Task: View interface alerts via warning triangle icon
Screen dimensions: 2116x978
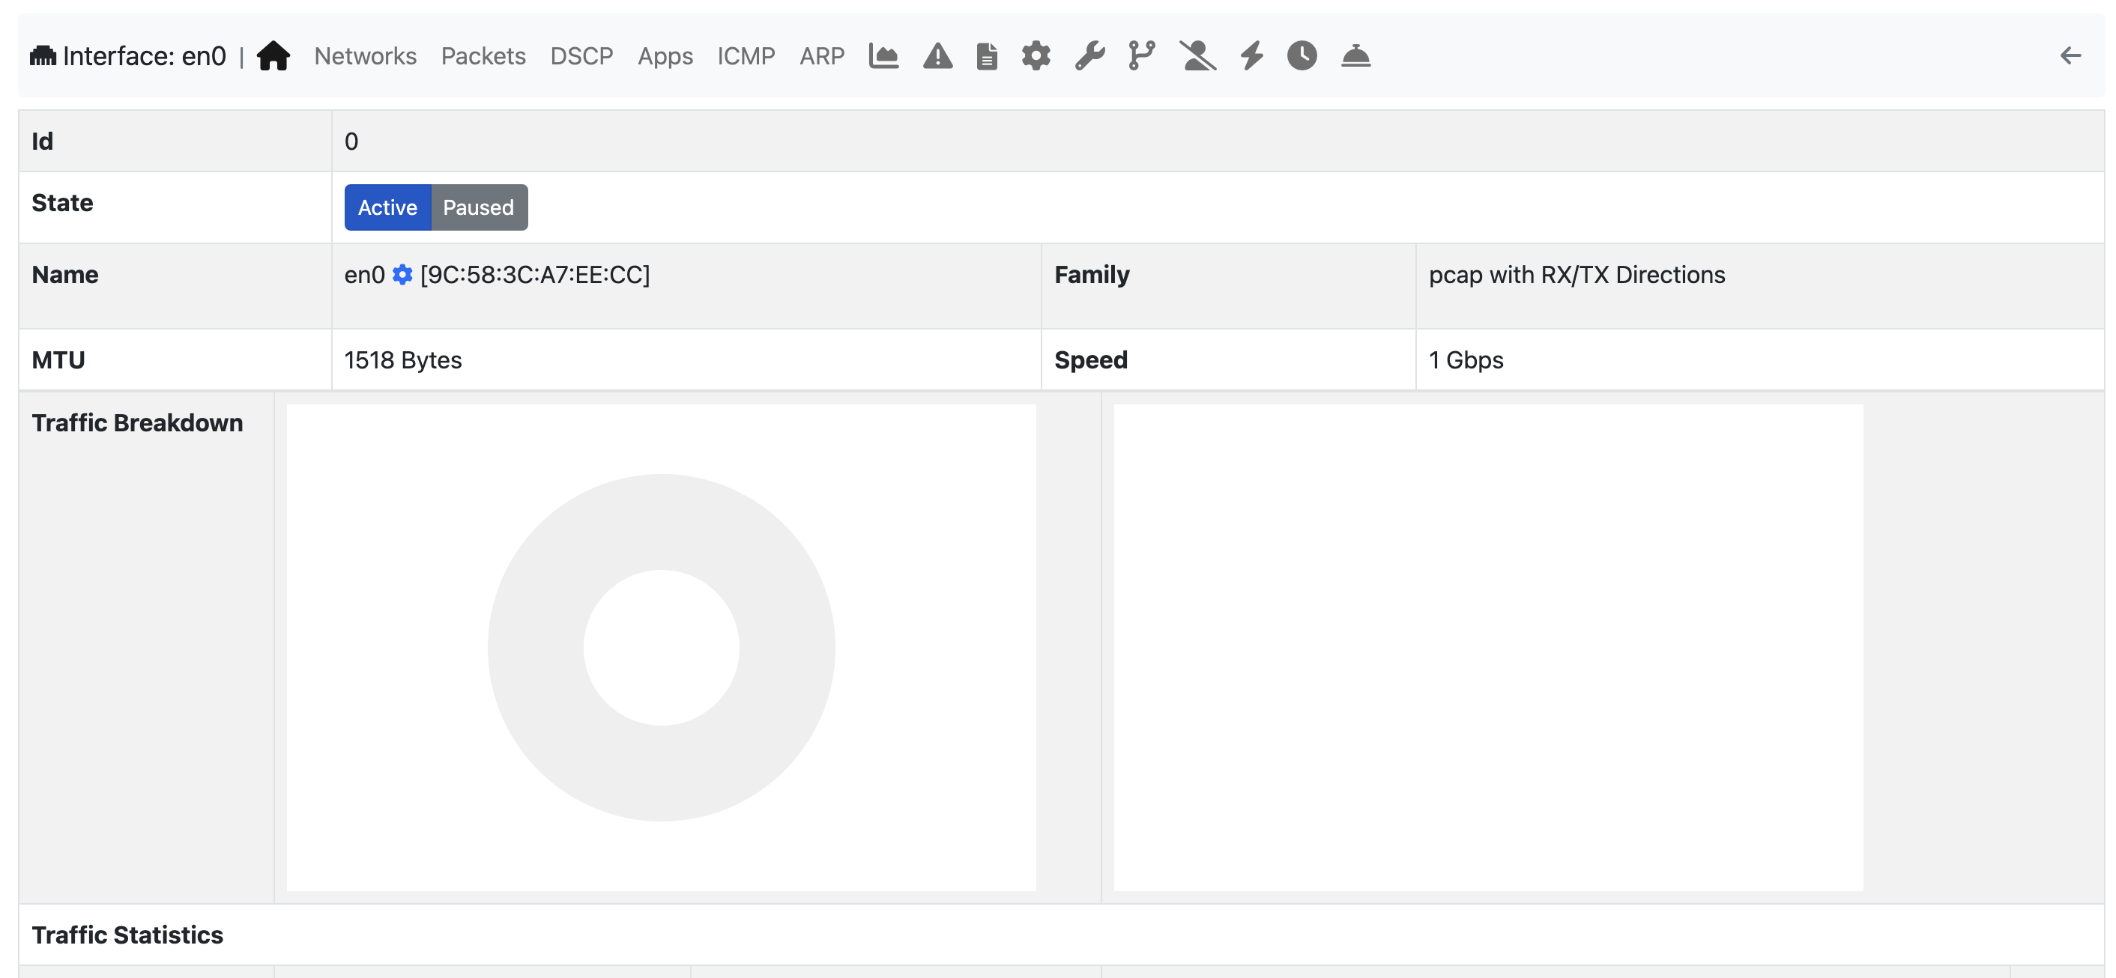Action: [937, 55]
